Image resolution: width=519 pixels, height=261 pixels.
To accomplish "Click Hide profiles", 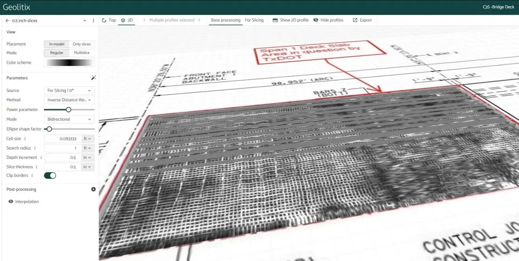I will tap(328, 20).
